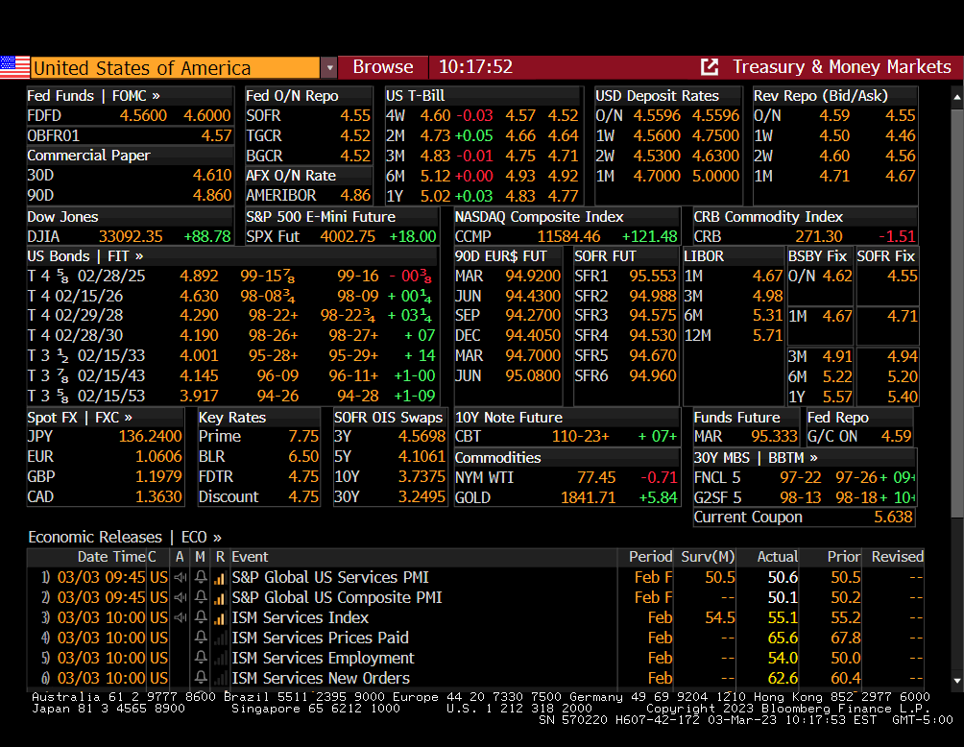This screenshot has height=747, width=964.
Task: Select the FNCL 5 MBS row
Action: point(805,478)
